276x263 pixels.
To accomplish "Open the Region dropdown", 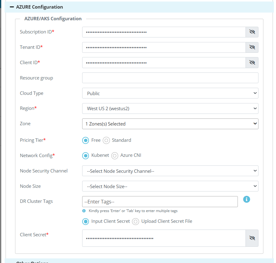I will tap(170, 109).
